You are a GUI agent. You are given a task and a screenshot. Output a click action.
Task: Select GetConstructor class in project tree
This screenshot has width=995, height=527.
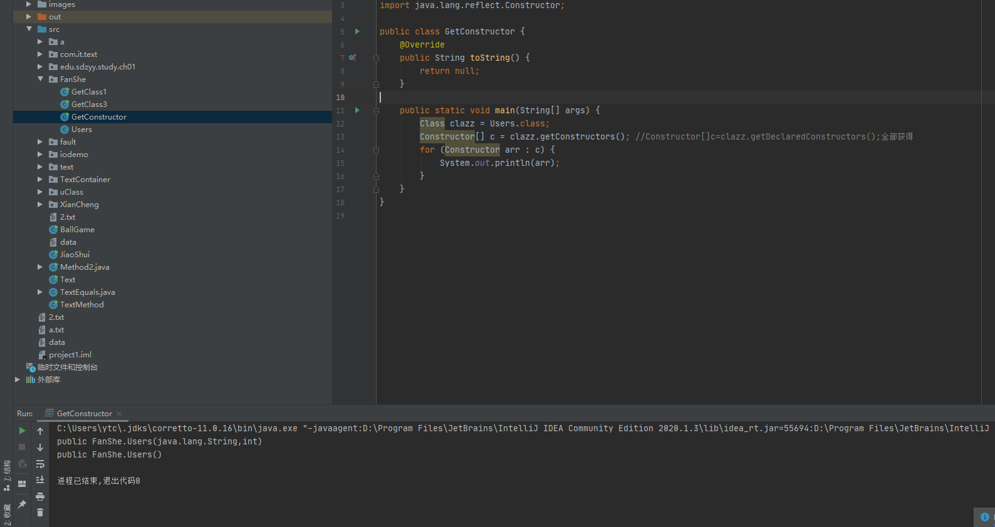click(99, 117)
